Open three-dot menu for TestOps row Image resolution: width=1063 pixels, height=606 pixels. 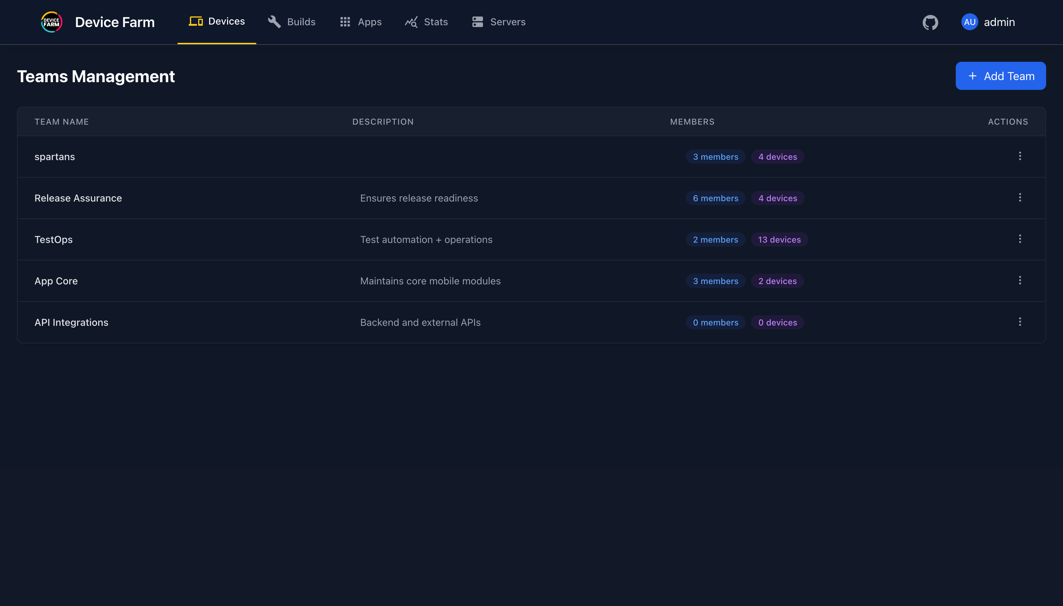(x=1020, y=239)
